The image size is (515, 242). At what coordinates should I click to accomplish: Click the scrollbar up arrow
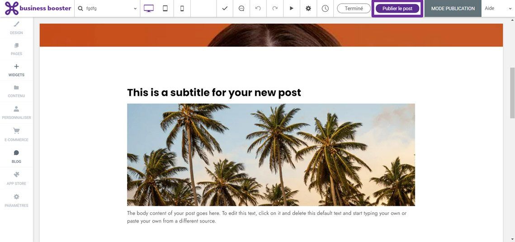click(x=512, y=19)
